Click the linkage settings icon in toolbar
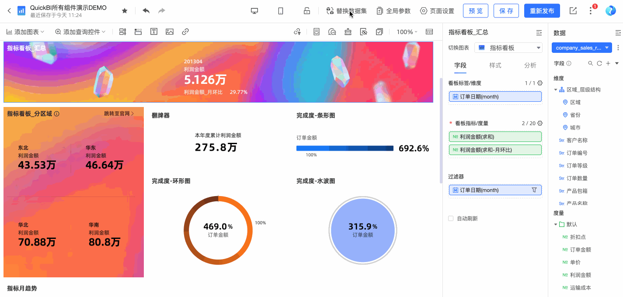The height and width of the screenshot is (297, 623). [297, 32]
